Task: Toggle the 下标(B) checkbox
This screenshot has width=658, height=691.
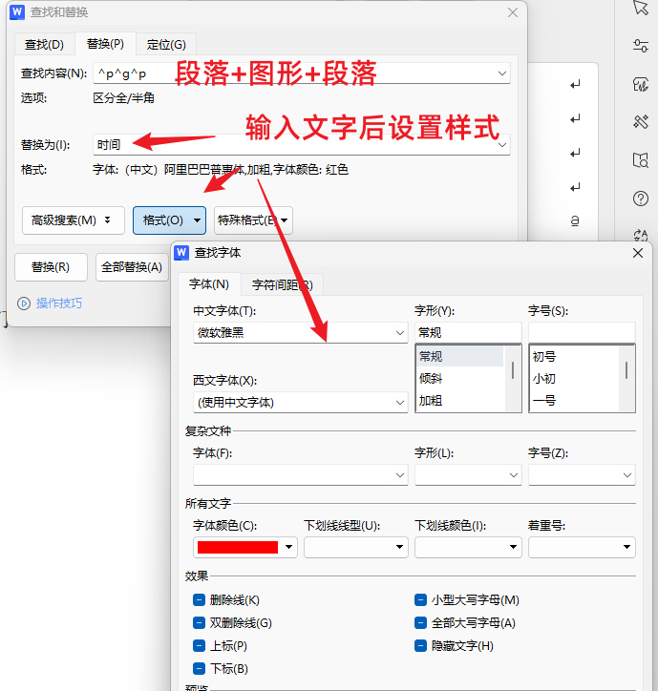Action: pos(199,668)
